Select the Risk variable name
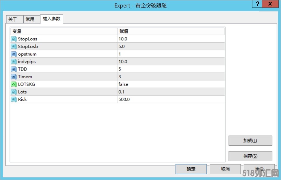 [x=23, y=99]
